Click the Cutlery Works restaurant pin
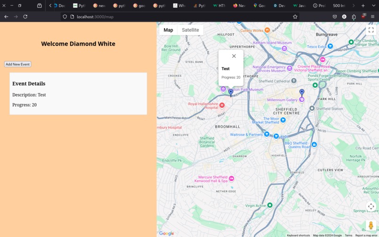 pos(267,30)
